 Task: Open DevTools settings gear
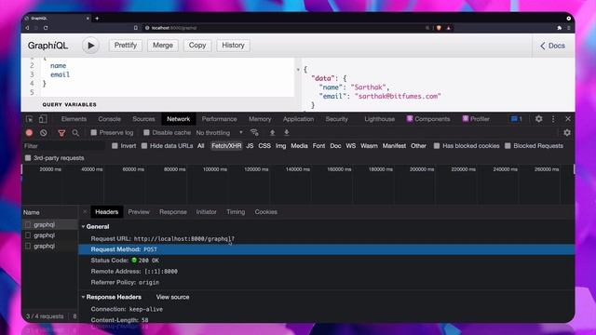tap(538, 119)
